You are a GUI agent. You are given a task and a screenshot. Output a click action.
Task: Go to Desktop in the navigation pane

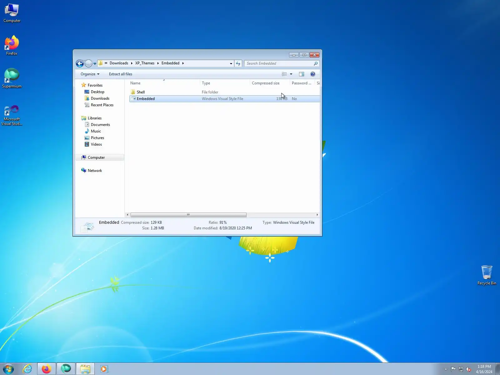[97, 92]
